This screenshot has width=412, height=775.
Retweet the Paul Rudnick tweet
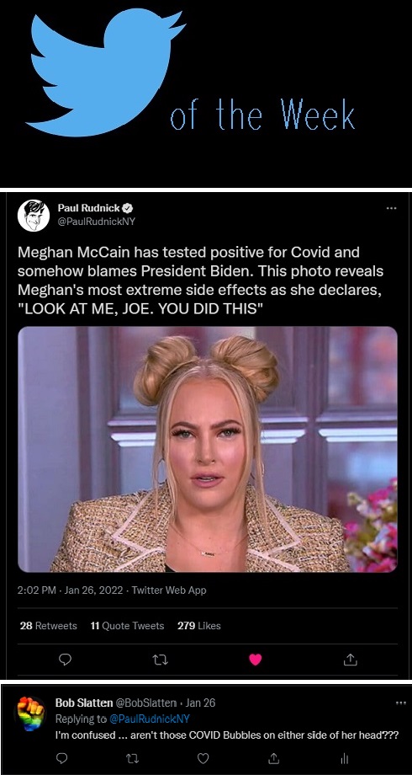pyautogui.click(x=161, y=660)
